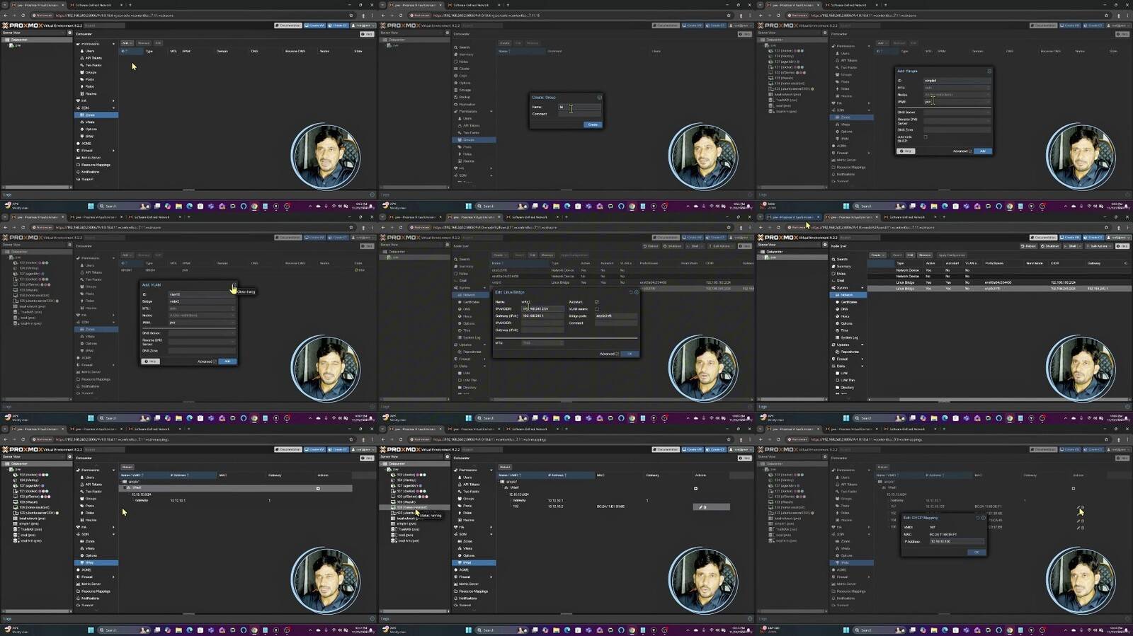Select Zones menu item beside Add: Simple dialog
Viewport: 1133px width, 636px height.
click(x=845, y=117)
